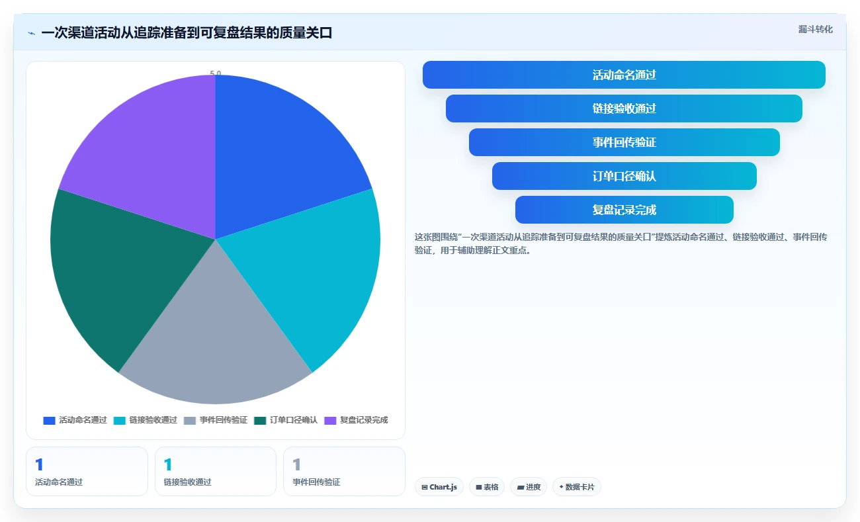Screen dimensions: 860x522
Task: Toggle 订单口径确认 legend dark green swatch
Action: (x=260, y=420)
